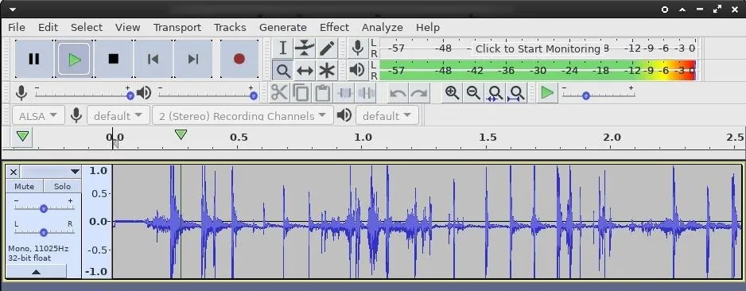The image size is (746, 291).
Task: Select the Time Shift tool
Action: (305, 71)
